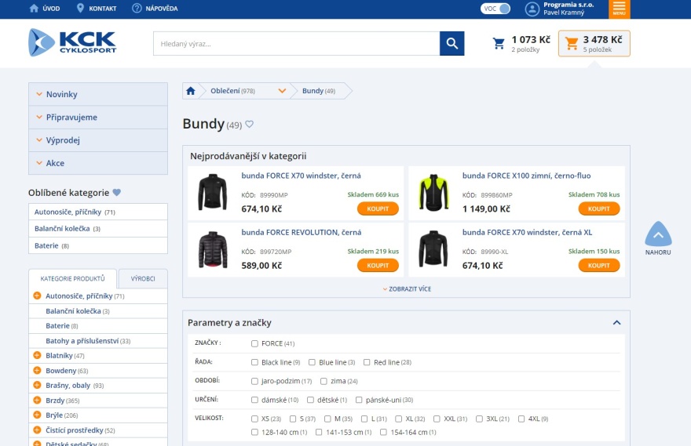Click the breadcrumb home icon
The width and height of the screenshot is (691, 446).
(190, 91)
